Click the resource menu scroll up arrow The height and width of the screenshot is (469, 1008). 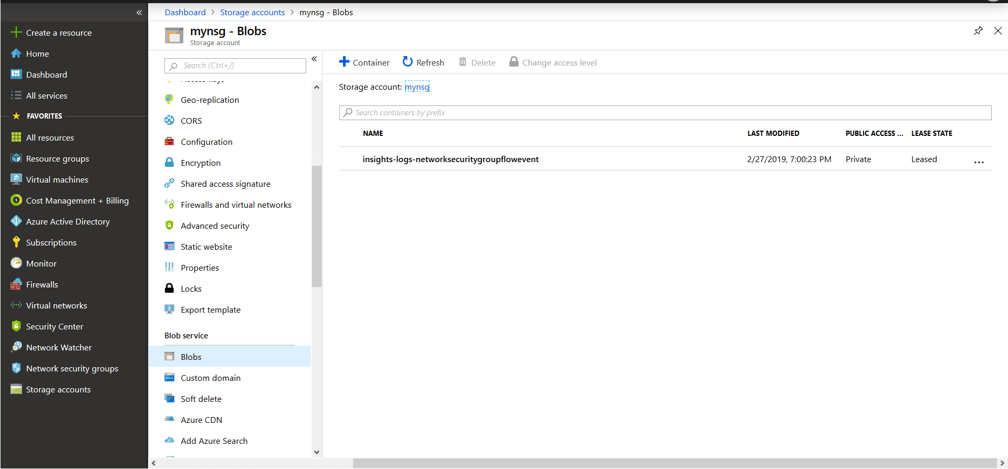tap(316, 87)
